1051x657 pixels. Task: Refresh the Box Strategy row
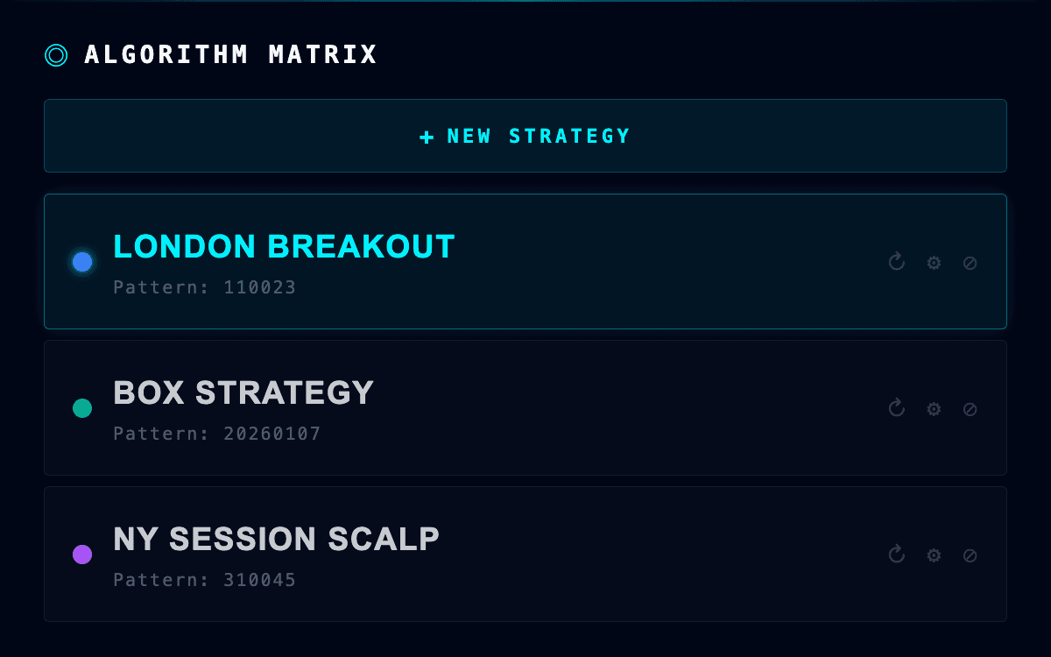[x=896, y=408]
